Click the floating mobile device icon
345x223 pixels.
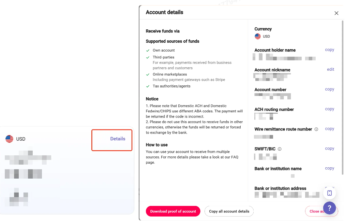330,193
